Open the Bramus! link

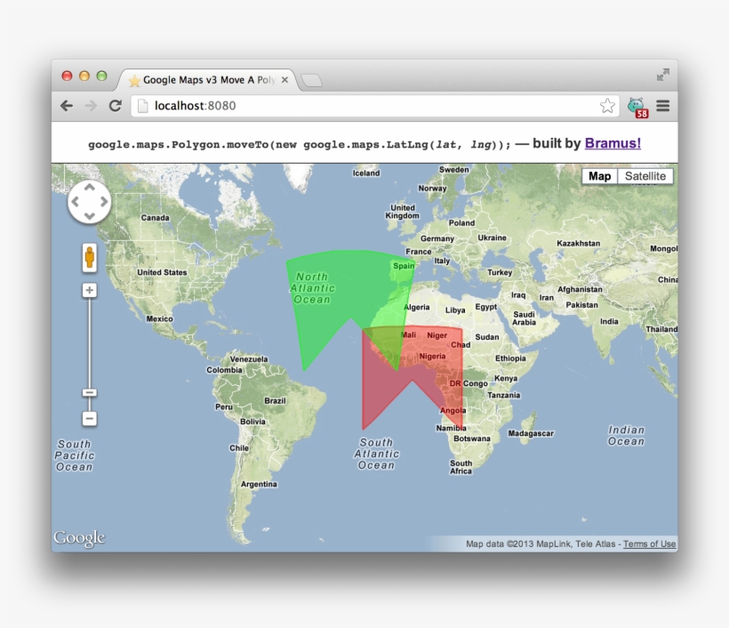[x=613, y=143]
